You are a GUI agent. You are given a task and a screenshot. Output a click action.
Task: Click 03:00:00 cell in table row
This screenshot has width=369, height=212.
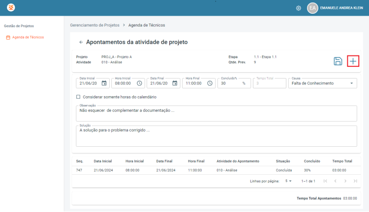pyautogui.click(x=339, y=170)
